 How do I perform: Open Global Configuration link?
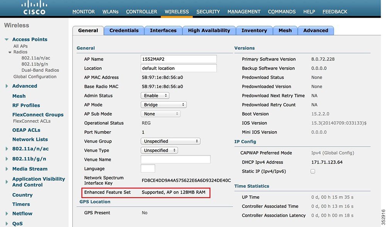(35, 77)
